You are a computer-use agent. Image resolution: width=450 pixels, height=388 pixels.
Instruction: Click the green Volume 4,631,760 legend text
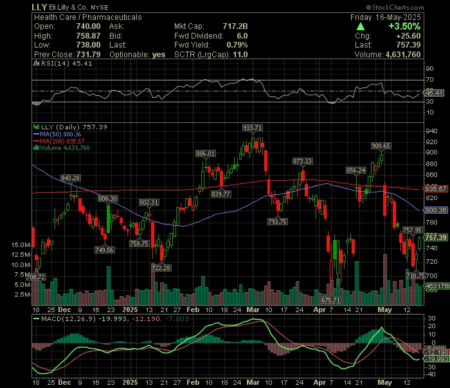[65, 148]
